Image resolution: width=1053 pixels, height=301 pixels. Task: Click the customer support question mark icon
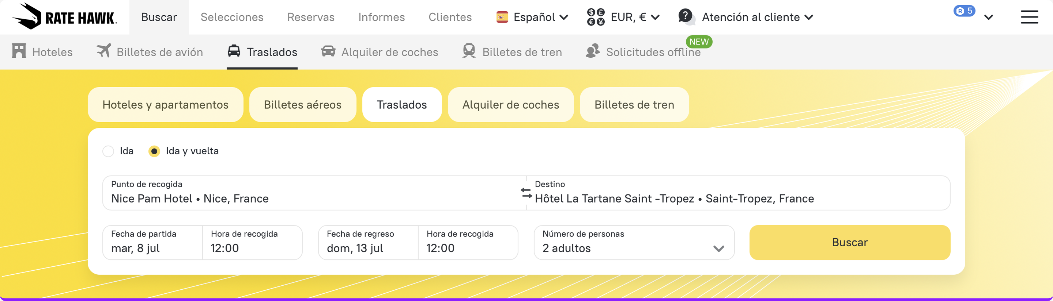click(x=685, y=17)
